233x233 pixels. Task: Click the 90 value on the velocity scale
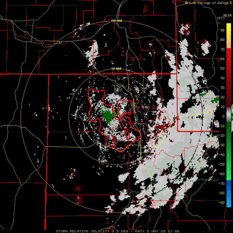pos(222,30)
